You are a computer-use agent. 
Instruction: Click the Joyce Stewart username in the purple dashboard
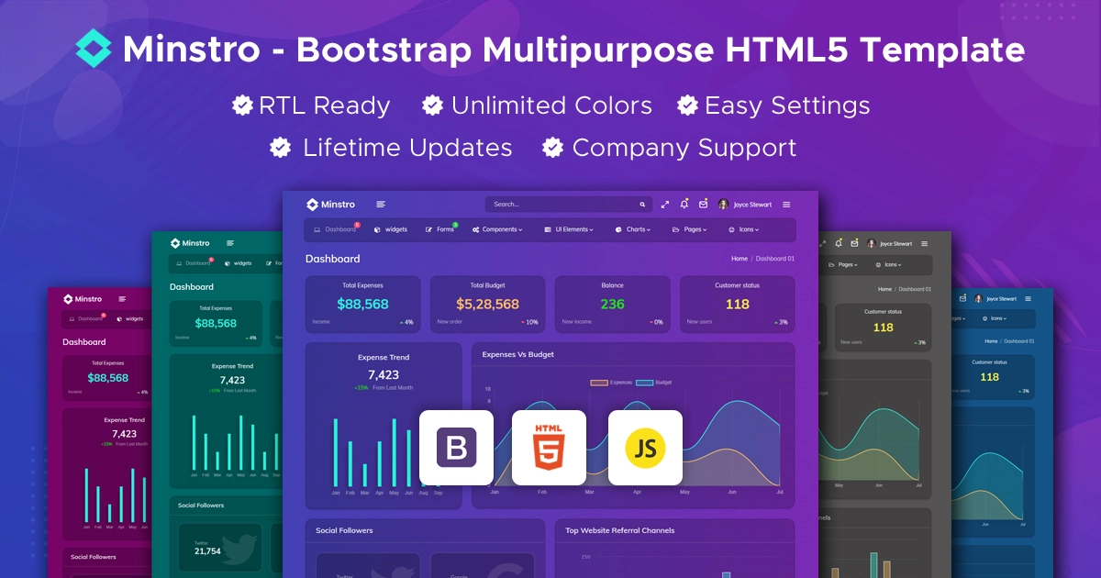pyautogui.click(x=752, y=205)
